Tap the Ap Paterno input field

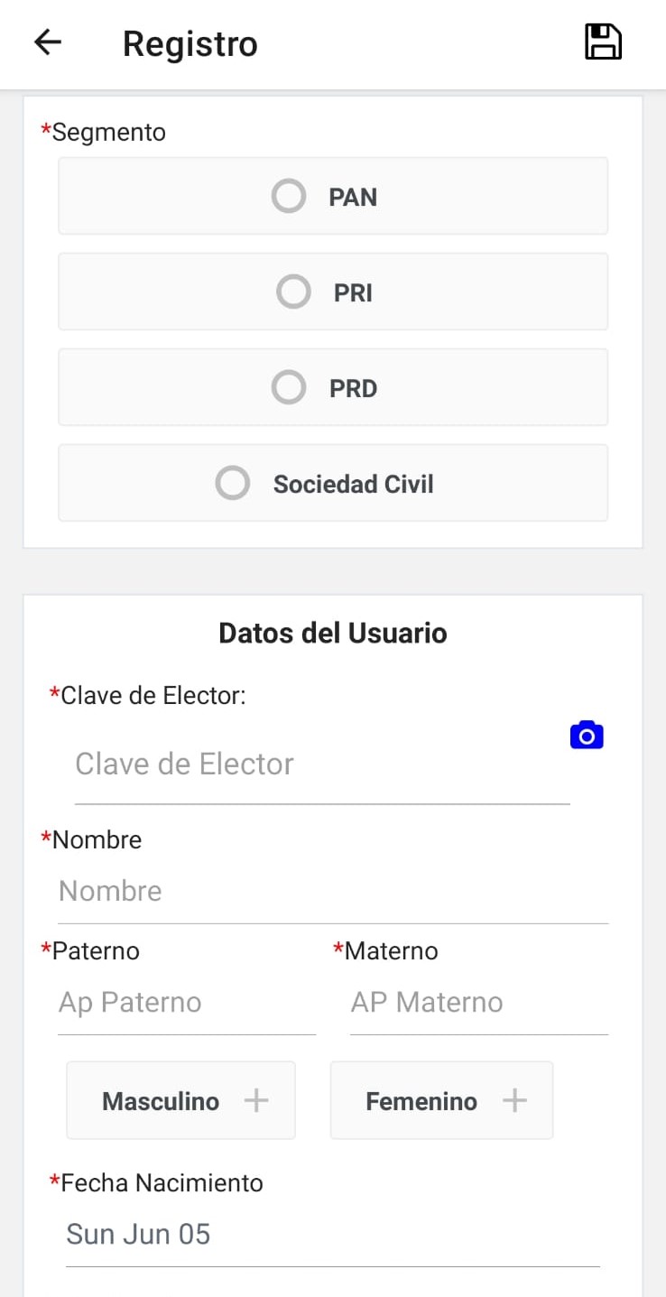pyautogui.click(x=186, y=1003)
